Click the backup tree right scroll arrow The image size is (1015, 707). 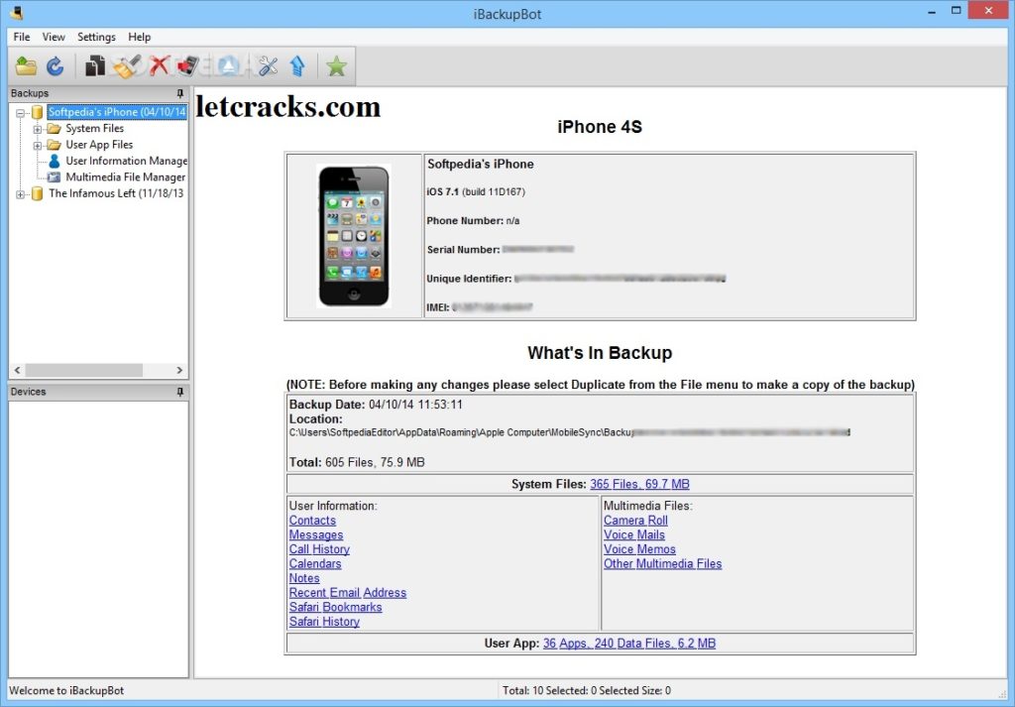[180, 370]
